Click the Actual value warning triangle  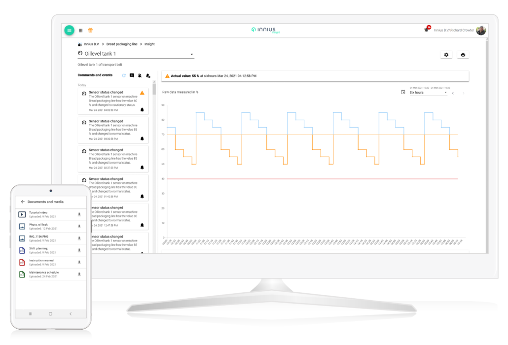click(x=167, y=76)
